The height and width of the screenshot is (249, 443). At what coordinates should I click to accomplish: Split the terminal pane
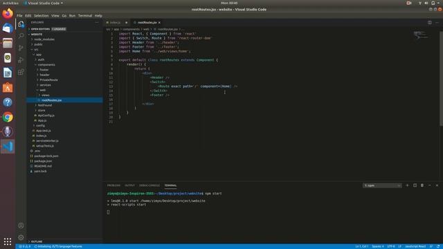[x=415, y=185]
